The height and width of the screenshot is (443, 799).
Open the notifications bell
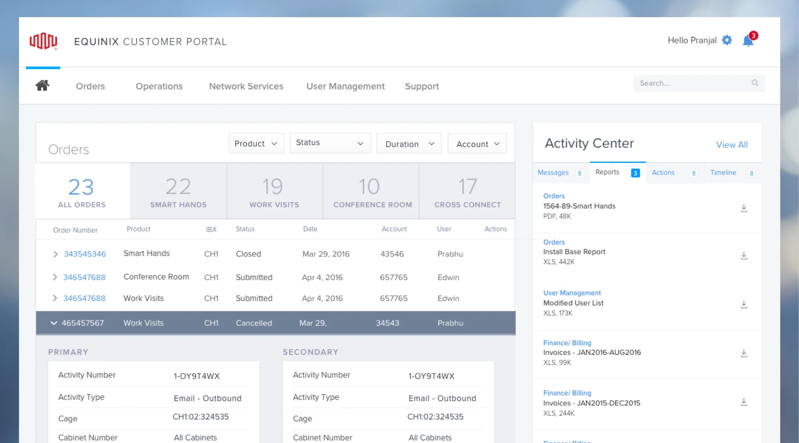[748, 40]
